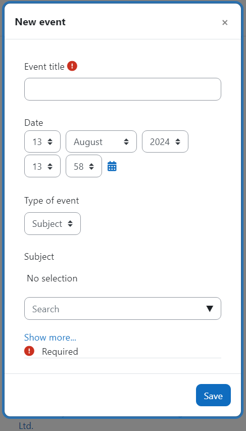Open the hour dropdown in the time row
246x431 pixels.
pyautogui.click(x=42, y=166)
